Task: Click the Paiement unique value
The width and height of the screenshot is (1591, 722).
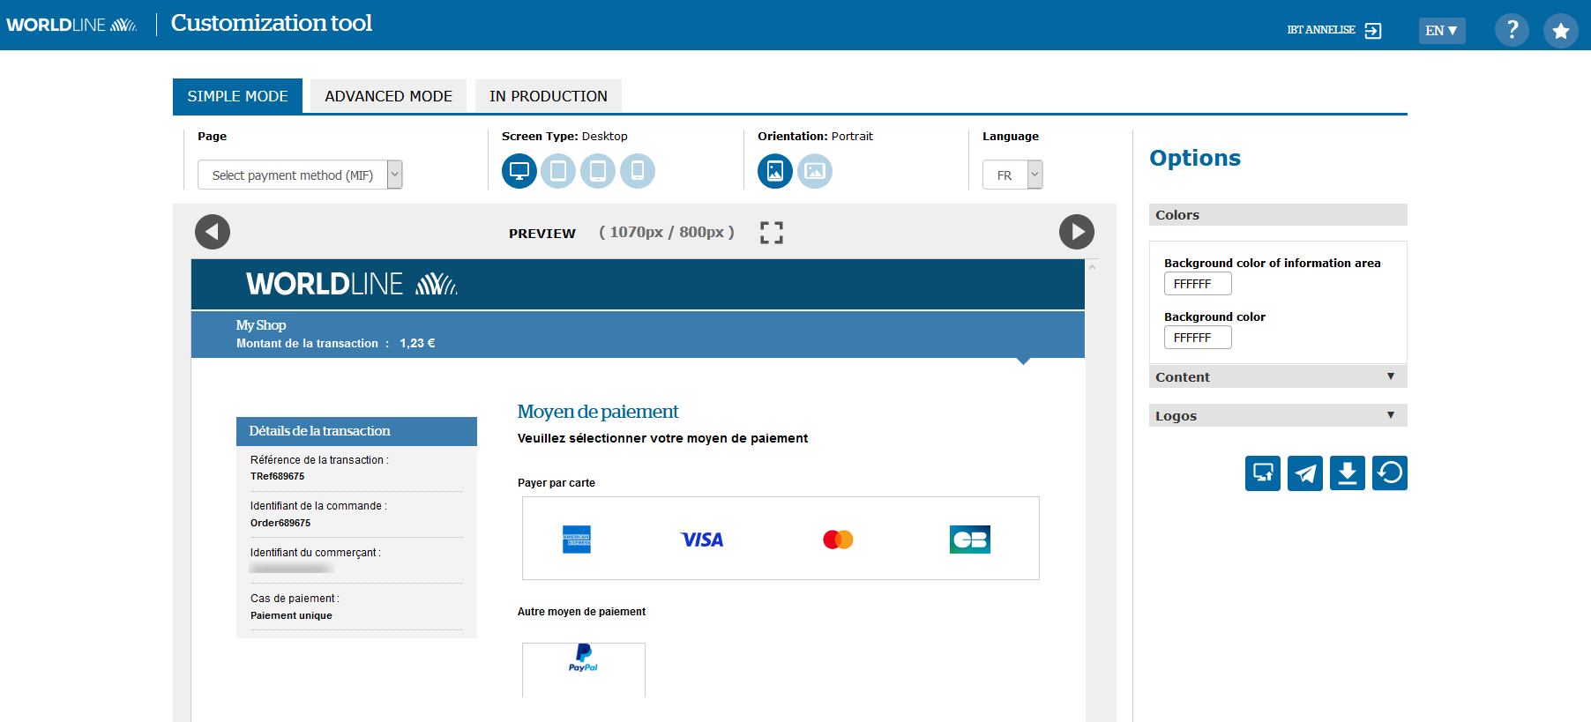Action: (291, 615)
